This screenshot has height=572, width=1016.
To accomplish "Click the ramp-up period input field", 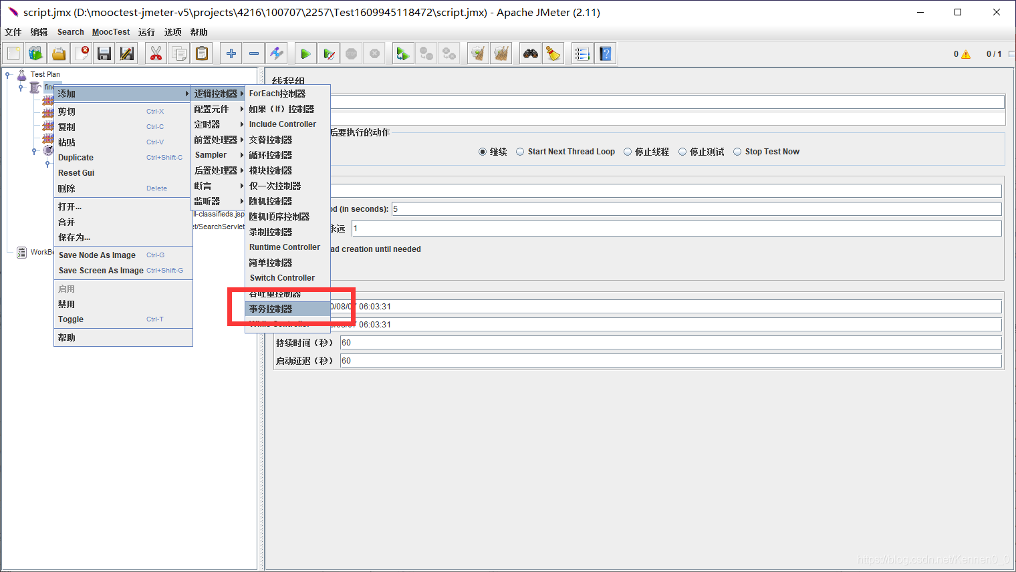I will (x=696, y=209).
